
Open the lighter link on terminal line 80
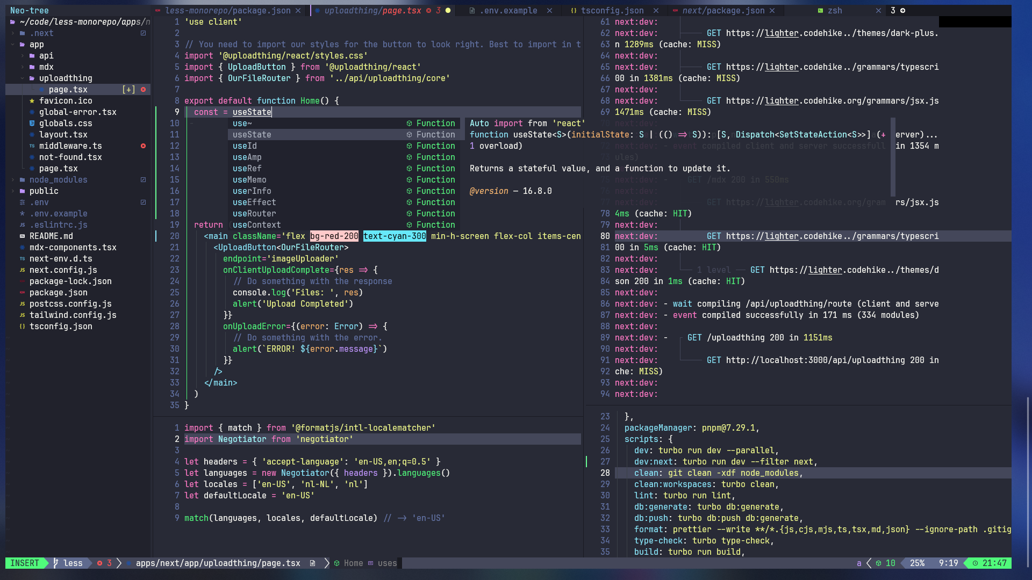[x=782, y=236]
